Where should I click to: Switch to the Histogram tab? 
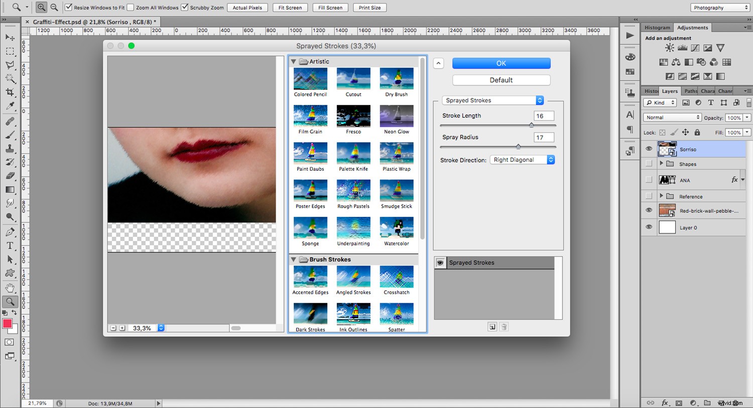[x=657, y=27]
